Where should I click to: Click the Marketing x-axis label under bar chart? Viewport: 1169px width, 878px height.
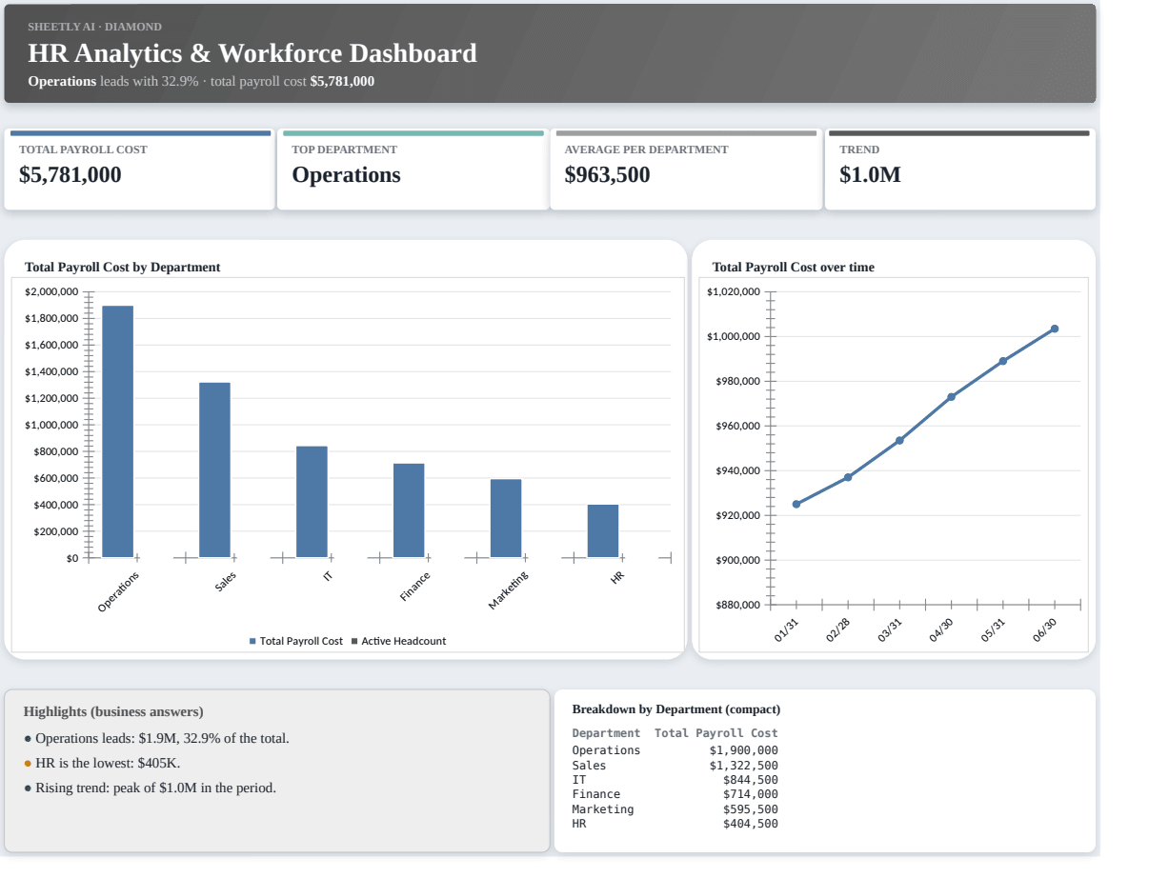point(509,590)
